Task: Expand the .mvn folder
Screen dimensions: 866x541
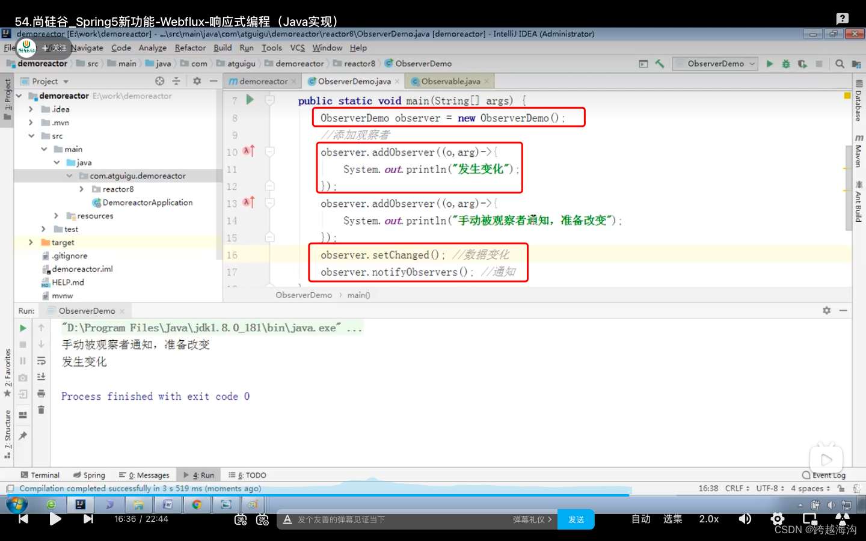Action: [31, 123]
